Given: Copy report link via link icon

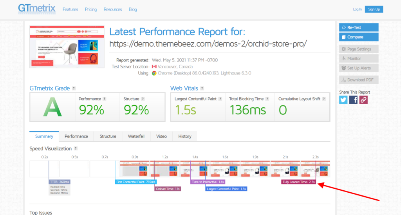Looking at the screenshot, I should pyautogui.click(x=363, y=100).
